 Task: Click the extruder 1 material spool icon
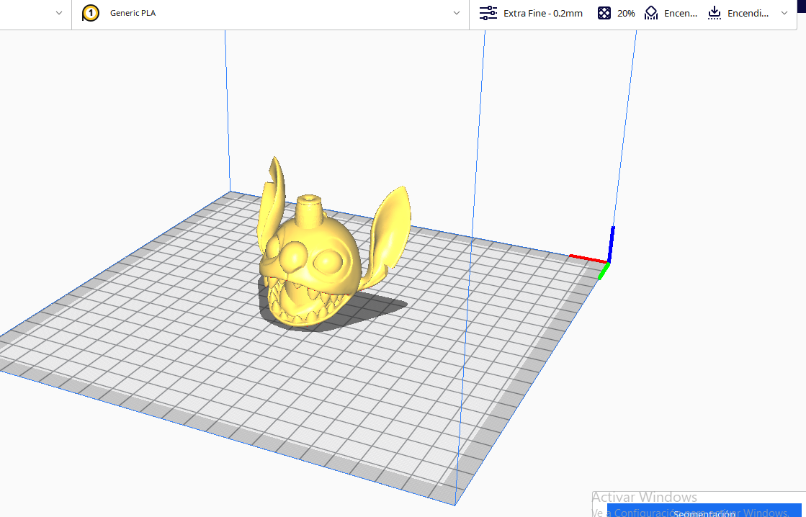[x=91, y=13]
